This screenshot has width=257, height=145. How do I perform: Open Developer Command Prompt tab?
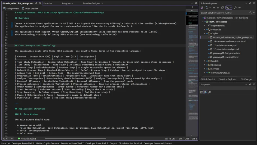[158, 143]
